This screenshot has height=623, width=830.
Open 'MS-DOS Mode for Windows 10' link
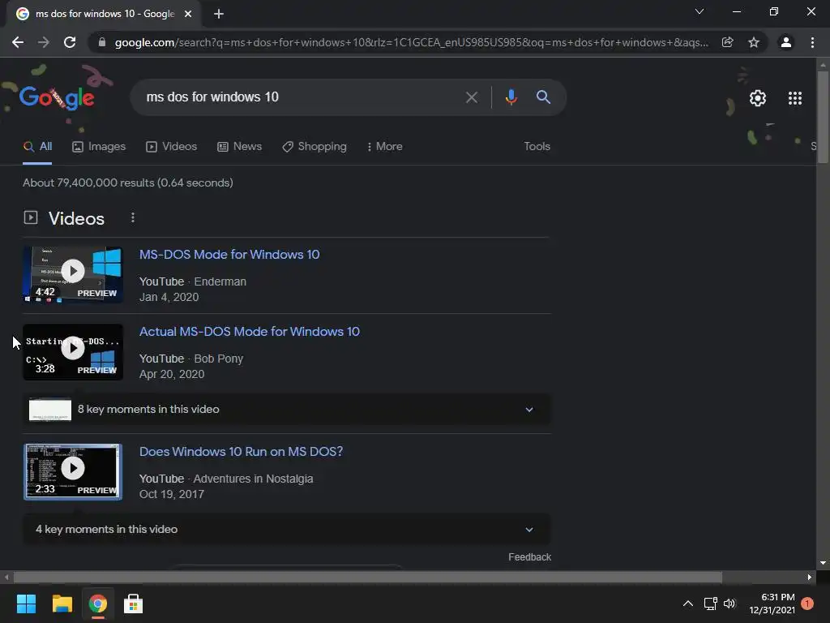click(229, 255)
